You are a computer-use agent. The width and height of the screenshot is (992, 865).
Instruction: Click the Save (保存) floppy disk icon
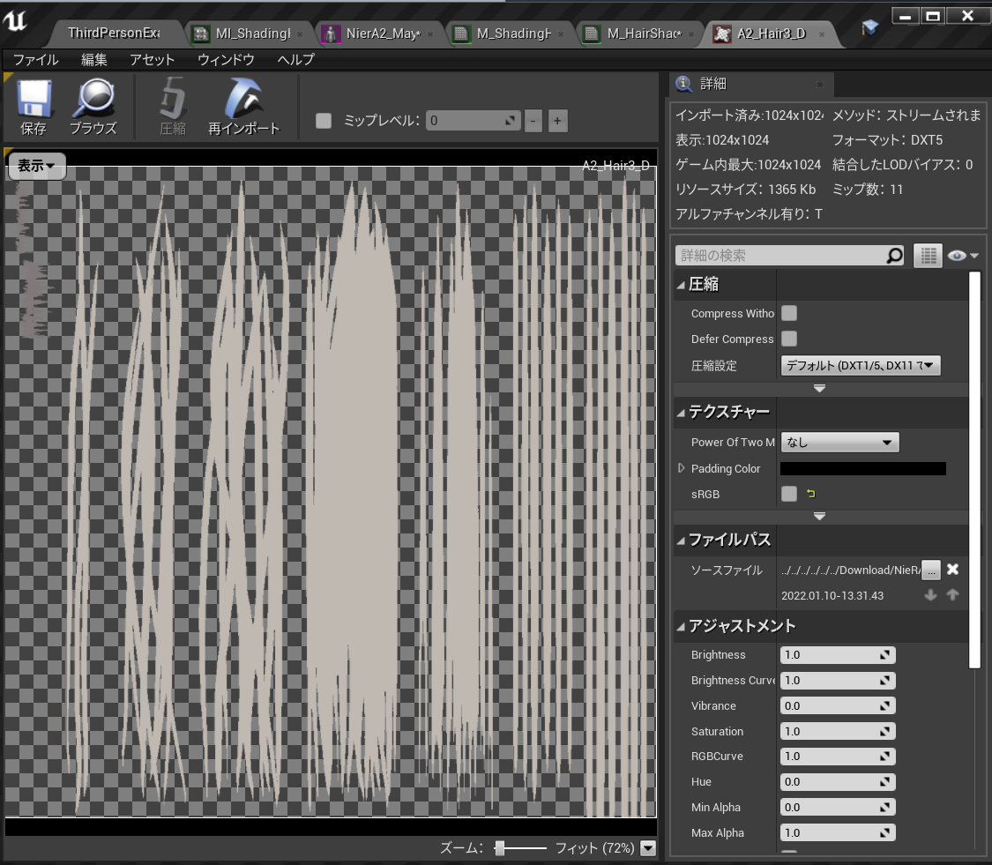(34, 106)
